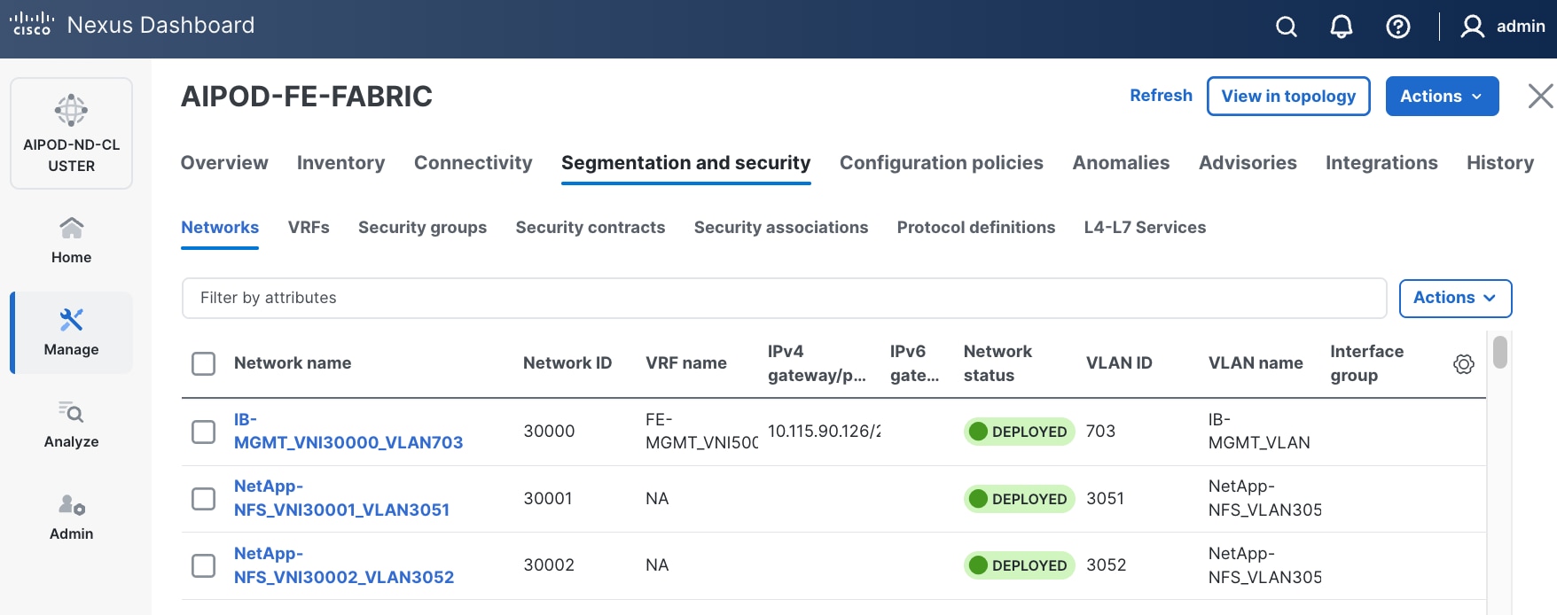This screenshot has width=1557, height=615.
Task: Open the Connectivity tab
Action: pyautogui.click(x=473, y=163)
